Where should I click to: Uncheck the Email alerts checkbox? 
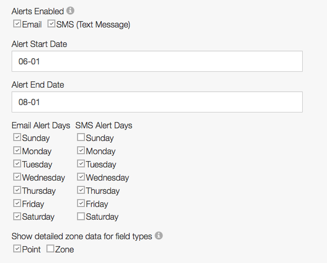coord(17,24)
